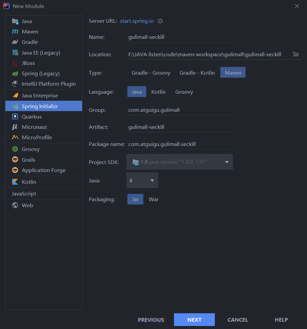Click the PREVIOUS button
The height and width of the screenshot is (329, 307).
point(151,320)
